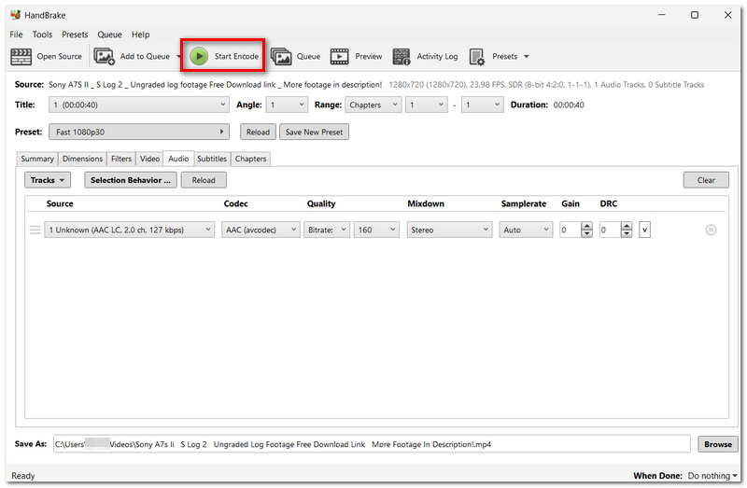Start encoding with the green play icon

pos(199,56)
